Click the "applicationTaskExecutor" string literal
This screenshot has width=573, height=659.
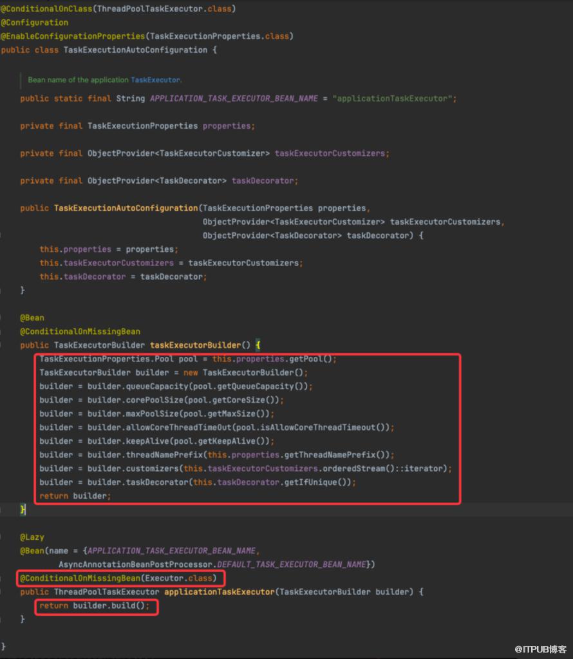click(392, 99)
